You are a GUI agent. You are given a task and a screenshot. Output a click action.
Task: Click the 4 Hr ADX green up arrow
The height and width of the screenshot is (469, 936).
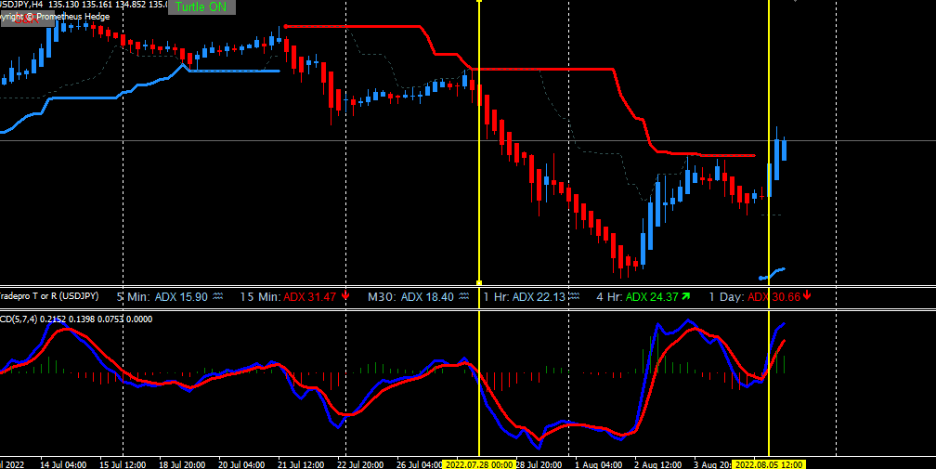tap(685, 296)
